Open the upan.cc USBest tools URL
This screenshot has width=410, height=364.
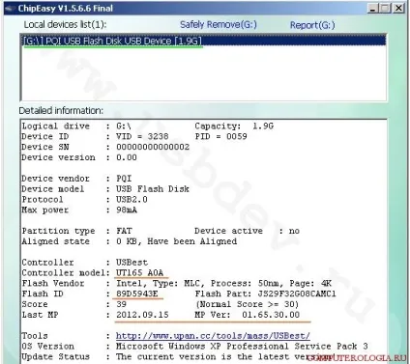pyautogui.click(x=213, y=336)
